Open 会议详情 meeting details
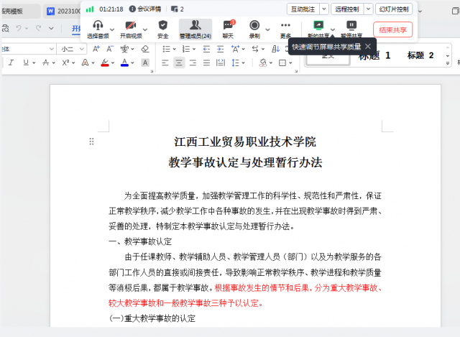460x337 pixels. 146,9
